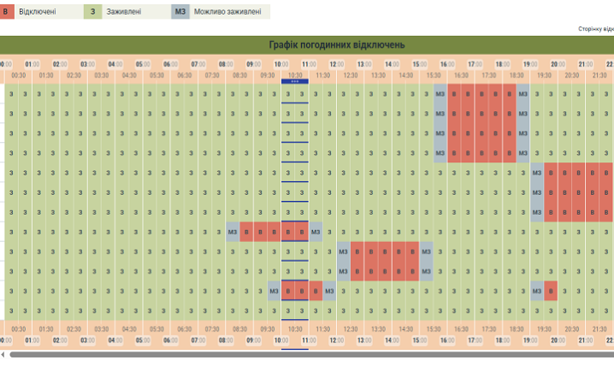
Task: Click the first МЗ cell in the top row
Action: [x=440, y=94]
